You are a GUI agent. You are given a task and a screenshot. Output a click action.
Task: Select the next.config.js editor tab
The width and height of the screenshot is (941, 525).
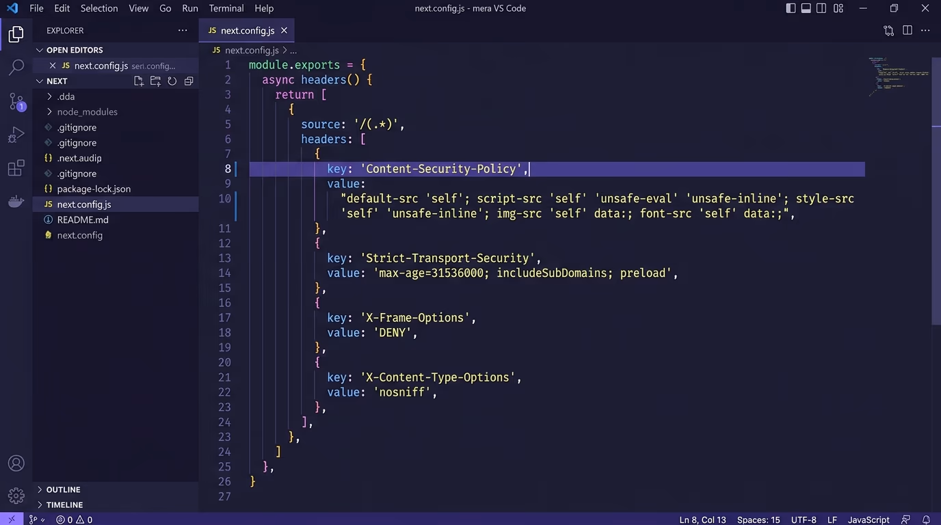pyautogui.click(x=247, y=31)
